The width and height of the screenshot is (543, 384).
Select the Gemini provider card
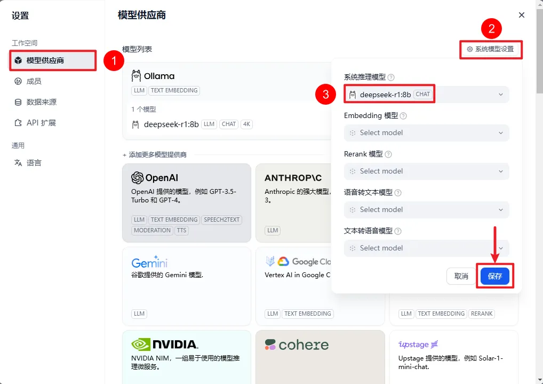coord(186,286)
